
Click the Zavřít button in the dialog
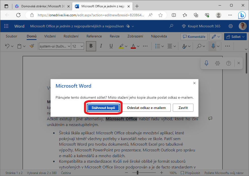pos(183,108)
